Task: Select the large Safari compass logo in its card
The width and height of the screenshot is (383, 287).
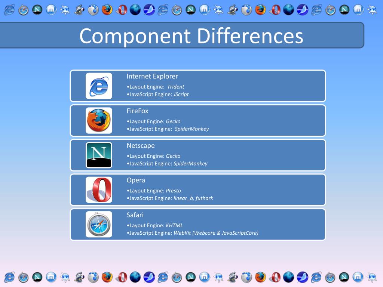Action: coord(99,225)
